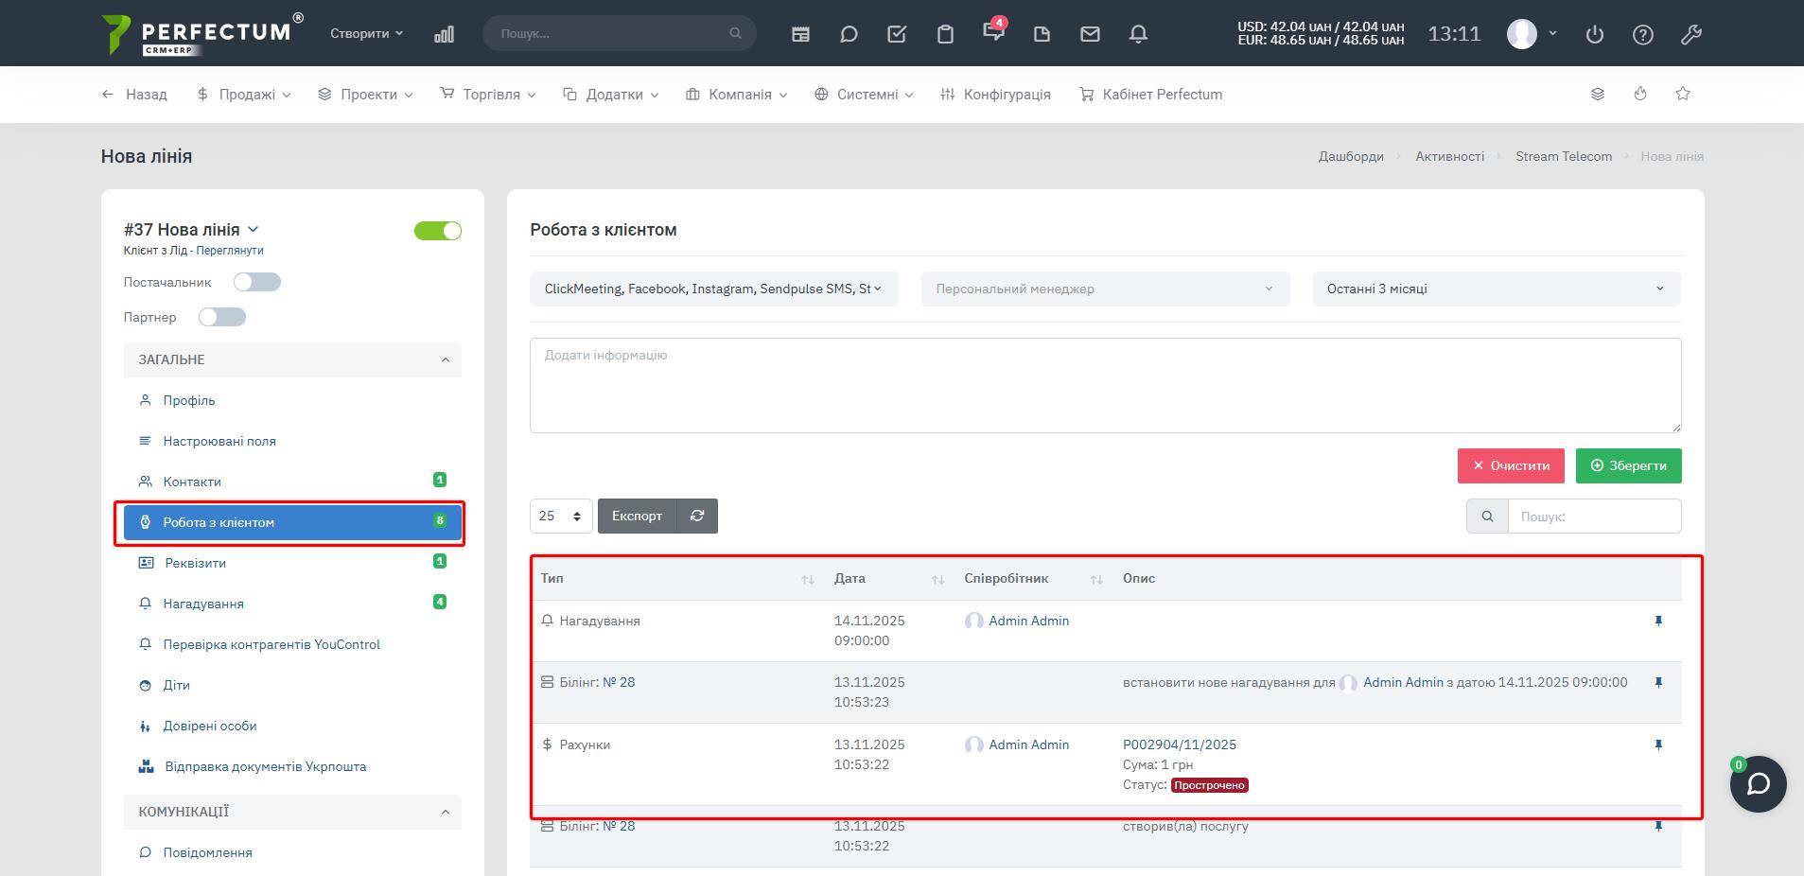Add page to favorites star icon
Image resolution: width=1804 pixels, height=876 pixels.
1682,94
